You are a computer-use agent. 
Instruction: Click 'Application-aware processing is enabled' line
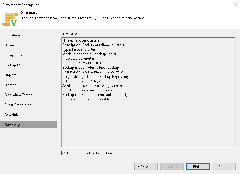point(94,86)
